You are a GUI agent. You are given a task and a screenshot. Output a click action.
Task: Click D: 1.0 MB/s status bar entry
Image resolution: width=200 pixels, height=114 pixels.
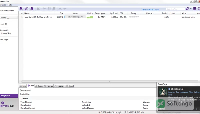134,112
